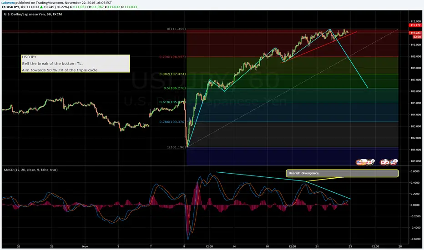The height and width of the screenshot is (250, 424).
Task: Open the Labworx author link
Action: 8,2
